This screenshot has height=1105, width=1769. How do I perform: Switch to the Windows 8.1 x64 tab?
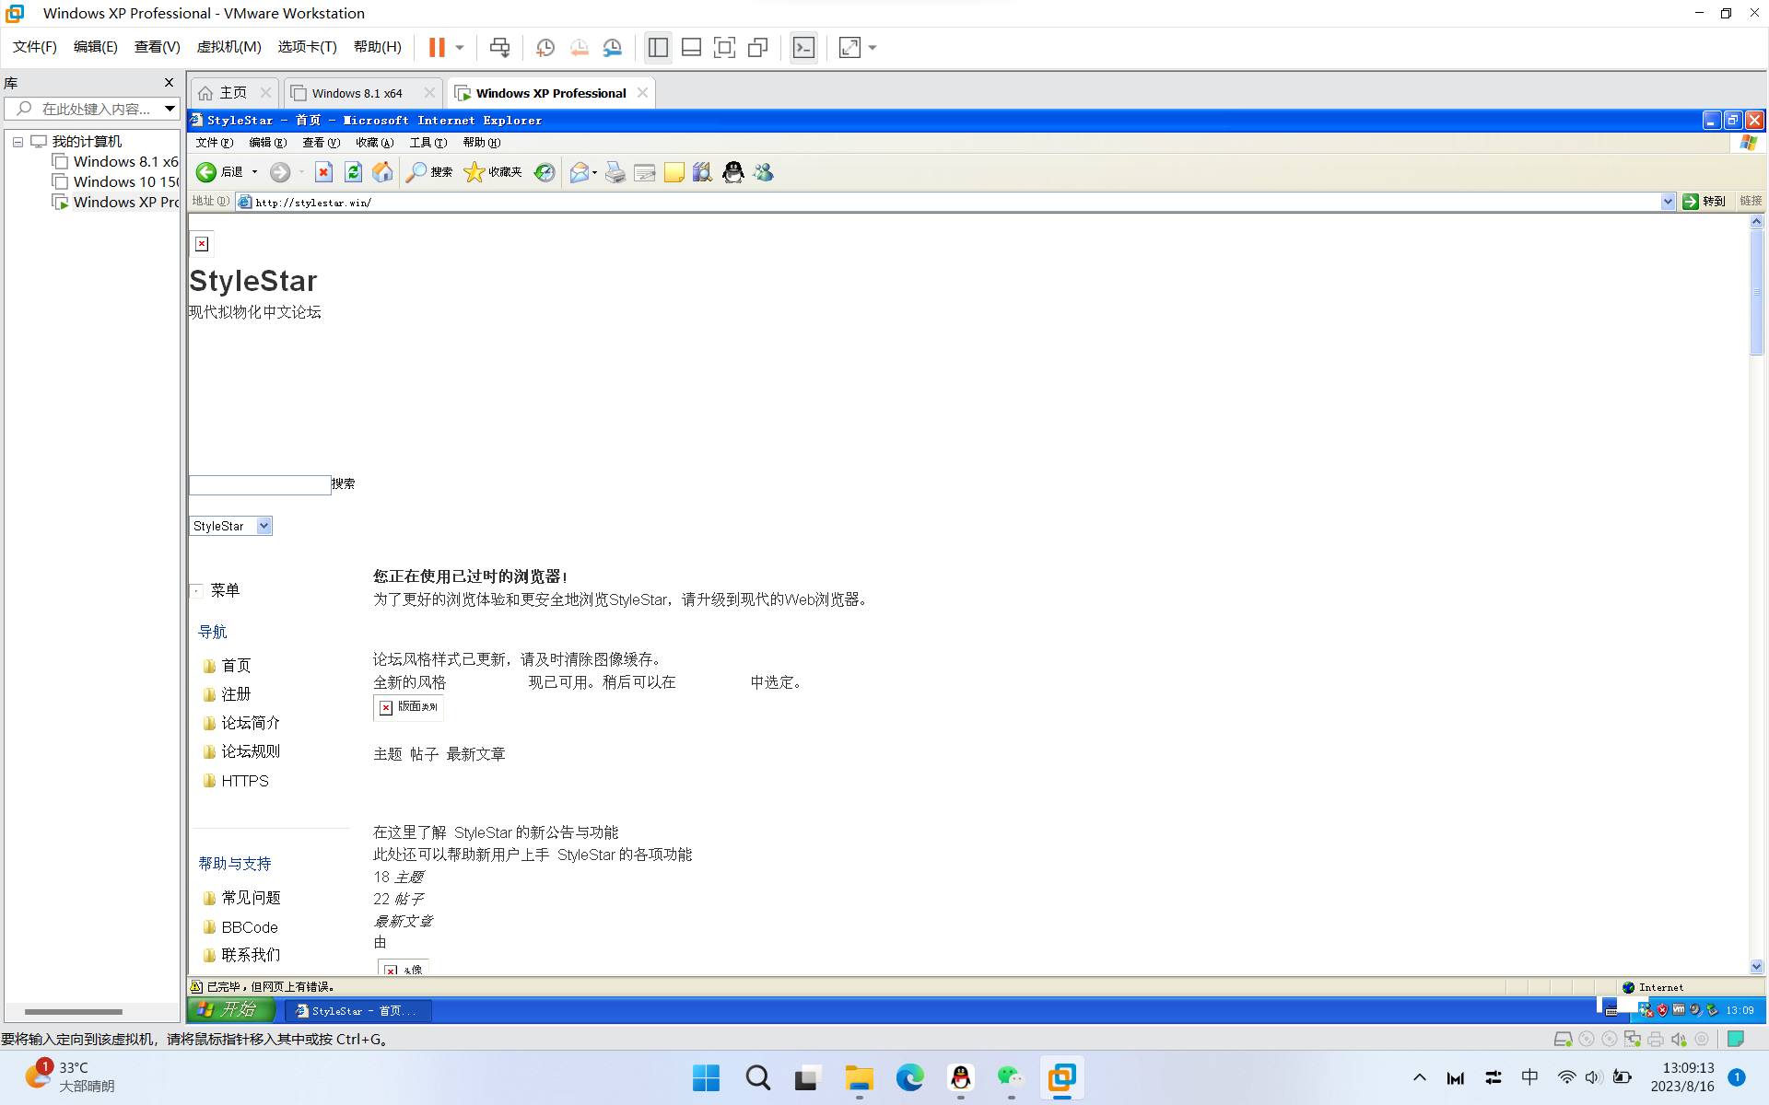pyautogui.click(x=357, y=93)
